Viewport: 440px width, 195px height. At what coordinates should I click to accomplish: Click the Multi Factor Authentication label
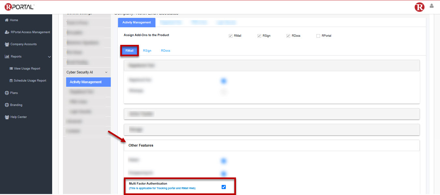[x=148, y=184]
